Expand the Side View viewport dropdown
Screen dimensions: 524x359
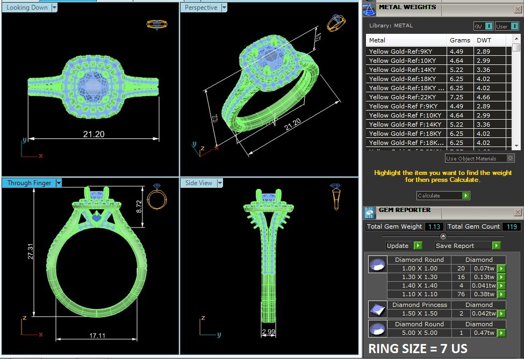point(219,183)
